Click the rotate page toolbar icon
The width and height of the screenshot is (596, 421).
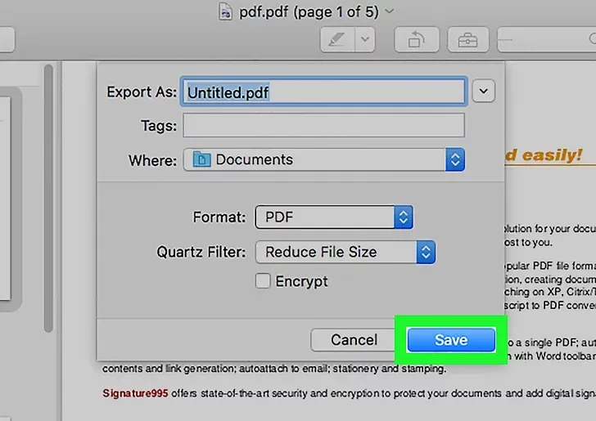click(417, 39)
